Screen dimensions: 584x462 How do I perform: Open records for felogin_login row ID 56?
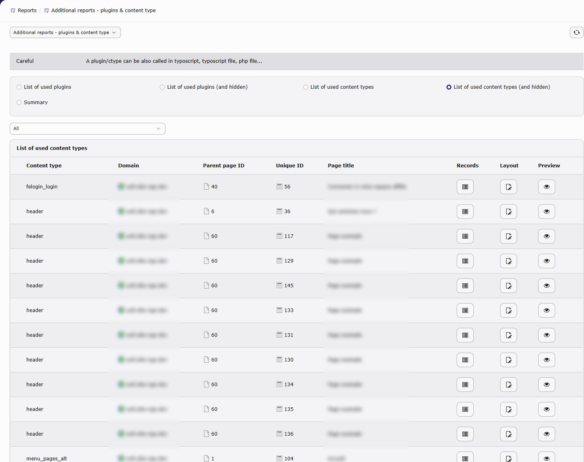tap(465, 187)
